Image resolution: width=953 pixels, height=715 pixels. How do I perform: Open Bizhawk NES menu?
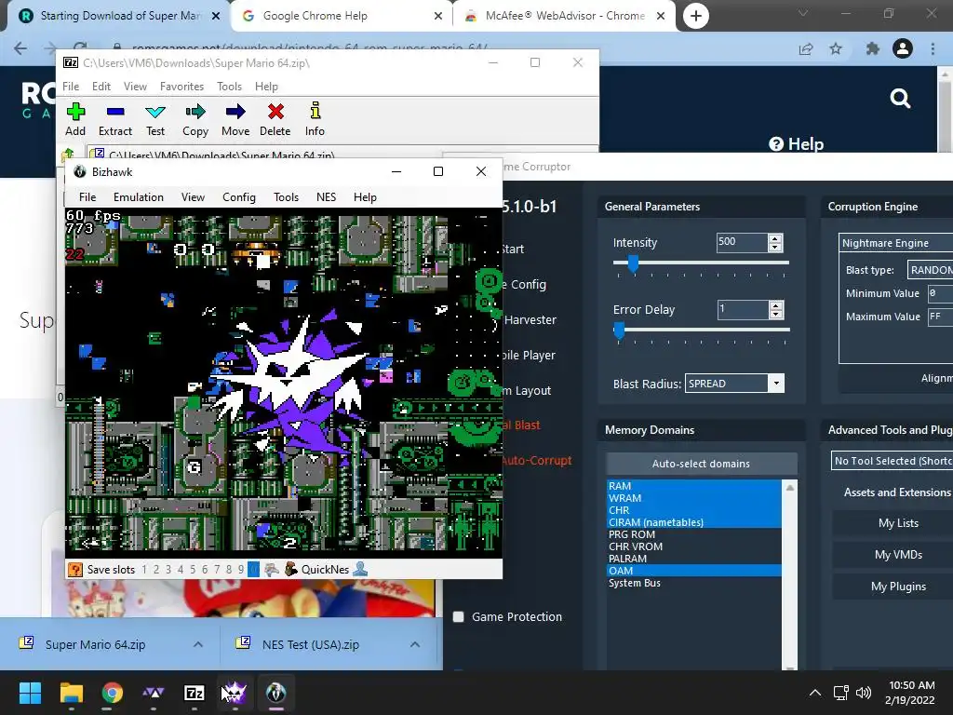click(326, 197)
